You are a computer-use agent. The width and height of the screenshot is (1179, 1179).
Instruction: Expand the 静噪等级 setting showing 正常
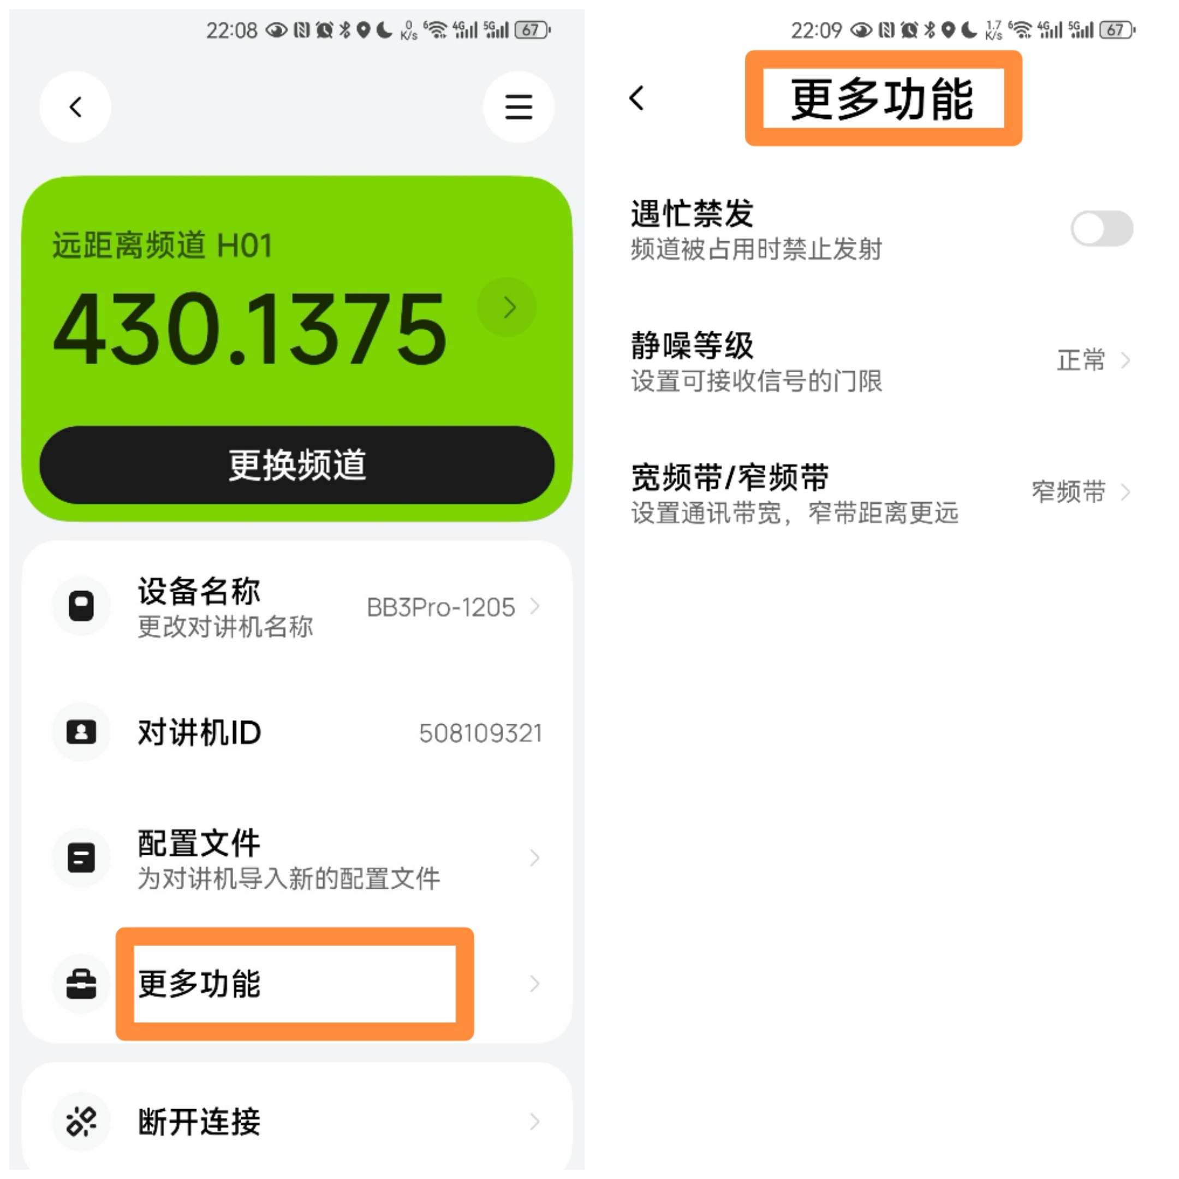881,361
